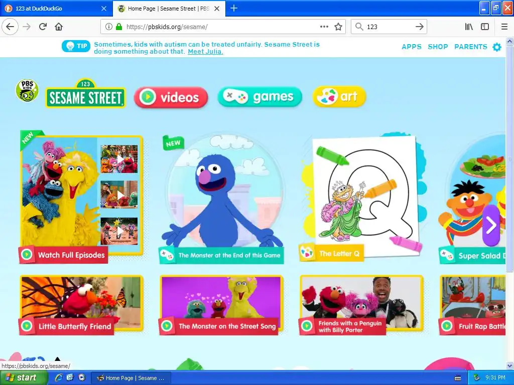This screenshot has height=385, width=514.
Task: Open the media player quick launch icon
Action: pyautogui.click(x=82, y=378)
